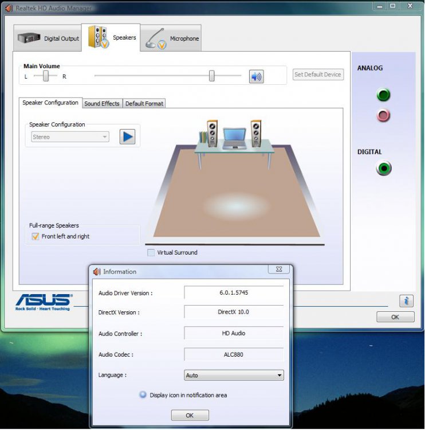Click OK in the Information dialog
The width and height of the screenshot is (425, 430).
click(190, 415)
